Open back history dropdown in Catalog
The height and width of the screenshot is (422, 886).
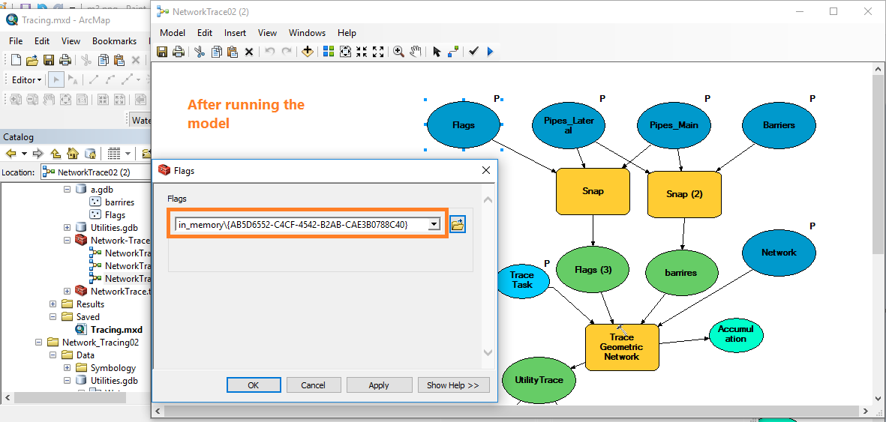[x=24, y=153]
